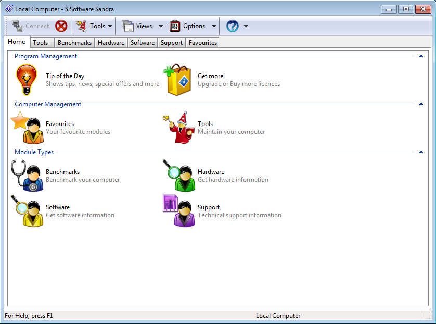Open the Software yellow magnifier icon
This screenshot has width=436, height=324.
pyautogui.click(x=27, y=211)
